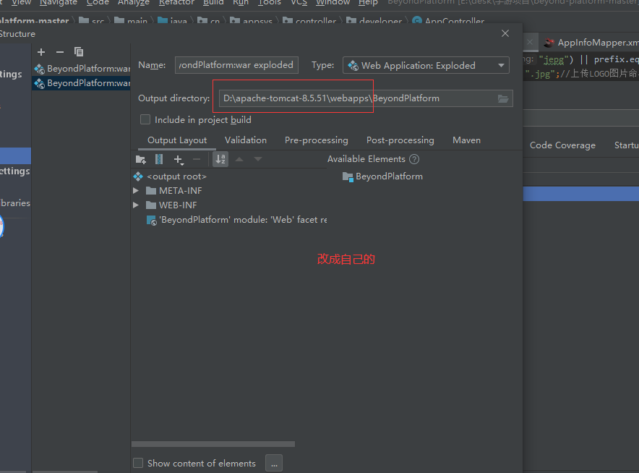Select the WEB-INF folder row
The height and width of the screenshot is (473, 639).
click(x=171, y=205)
